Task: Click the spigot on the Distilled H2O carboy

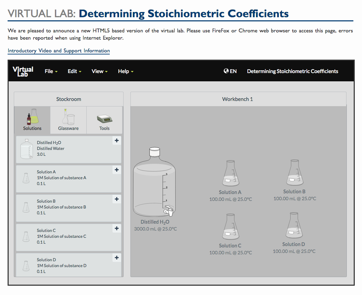Action: coord(168,212)
